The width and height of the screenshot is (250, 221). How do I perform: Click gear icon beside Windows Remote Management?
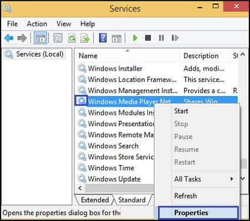82,135
